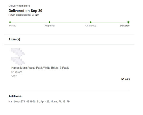Viewport: 143px width, 115px height.
Task: Open Hanes Men's Value Pack product link
Action: point(40,68)
